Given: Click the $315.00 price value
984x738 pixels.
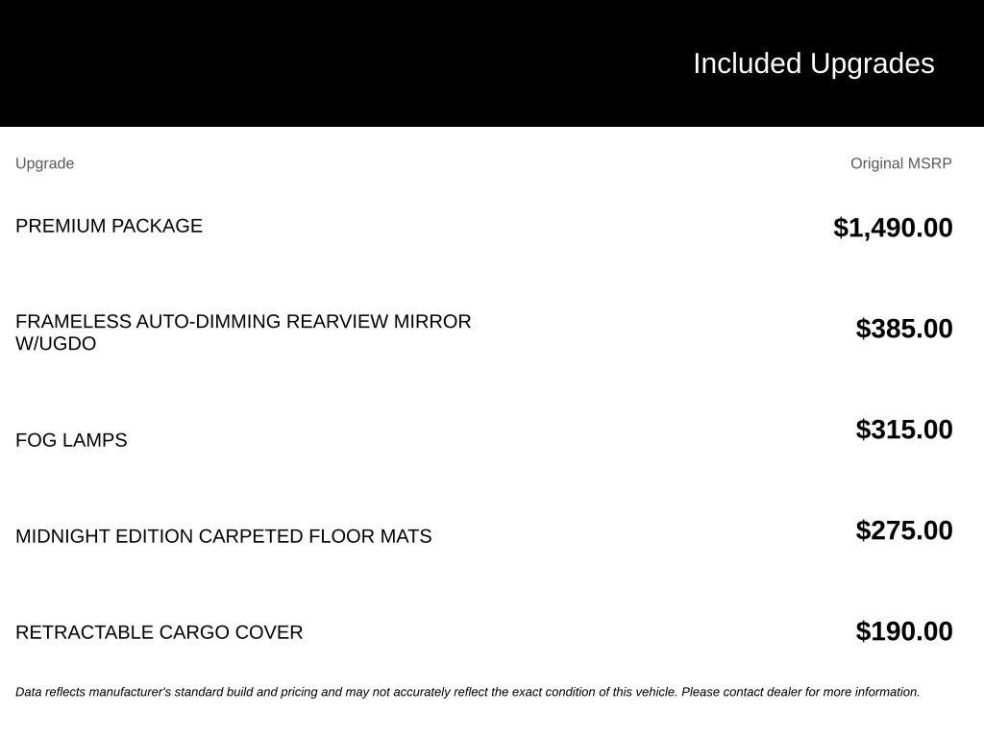Looking at the screenshot, I should [x=904, y=430].
